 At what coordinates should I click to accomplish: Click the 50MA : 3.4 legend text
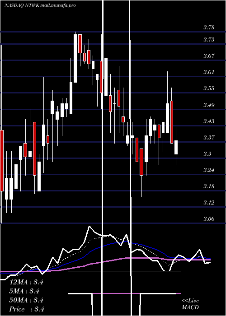tap(26, 300)
